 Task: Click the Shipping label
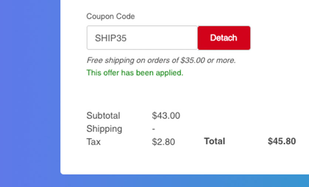pyautogui.click(x=104, y=129)
